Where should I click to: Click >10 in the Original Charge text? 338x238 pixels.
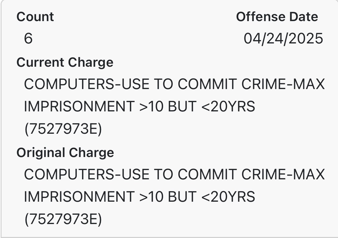(x=152, y=197)
